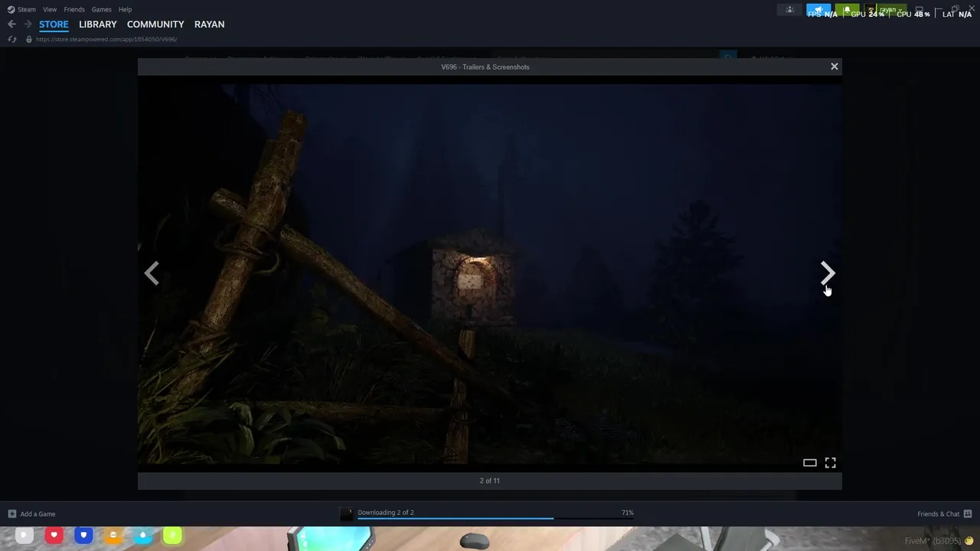Screen dimensions: 980x551
Task: Click the red heart icon in the bottom bar
Action: [54, 536]
